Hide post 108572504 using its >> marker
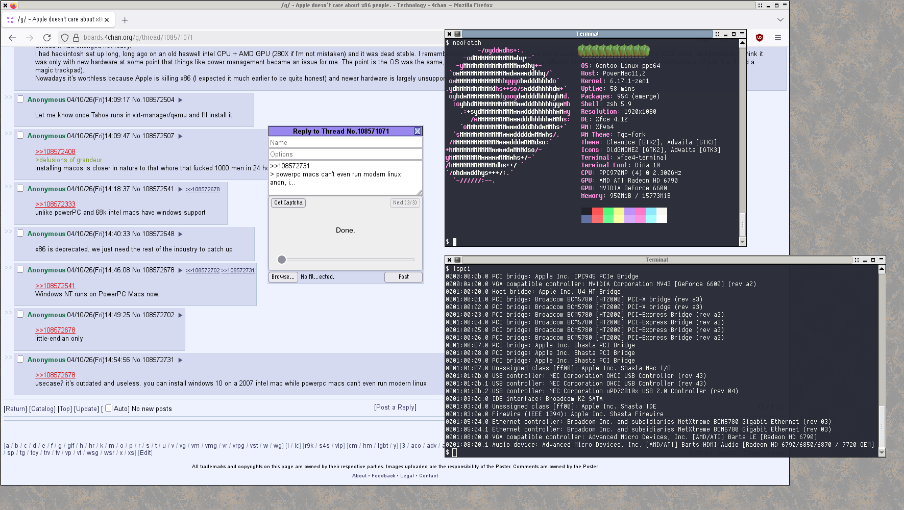 [8, 97]
